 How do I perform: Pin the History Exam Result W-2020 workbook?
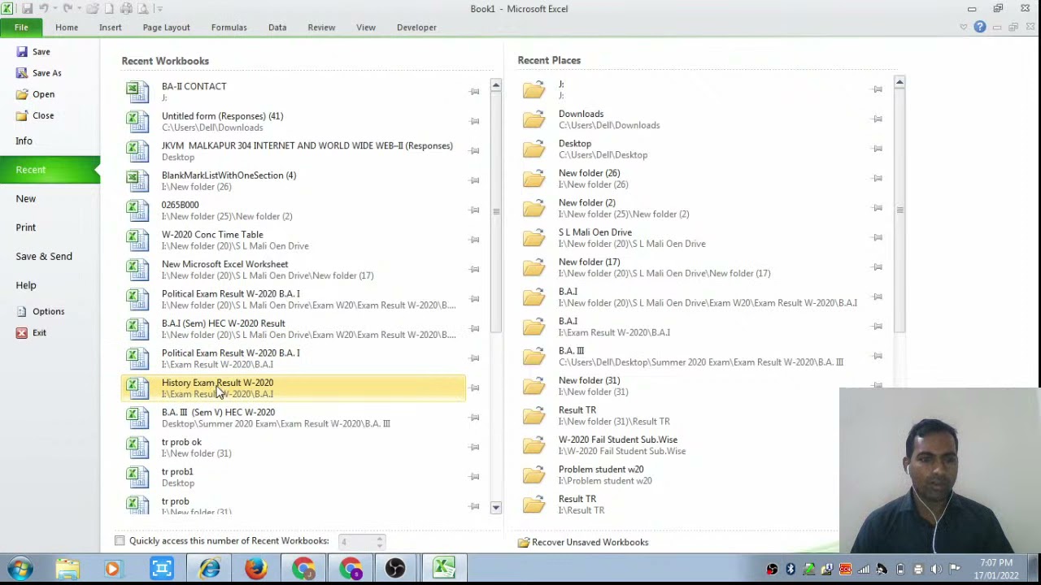click(x=474, y=388)
